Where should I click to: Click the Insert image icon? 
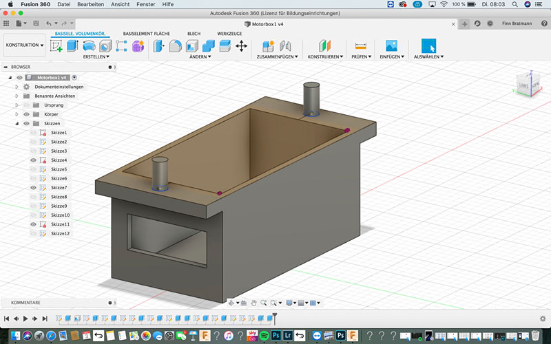tap(391, 46)
